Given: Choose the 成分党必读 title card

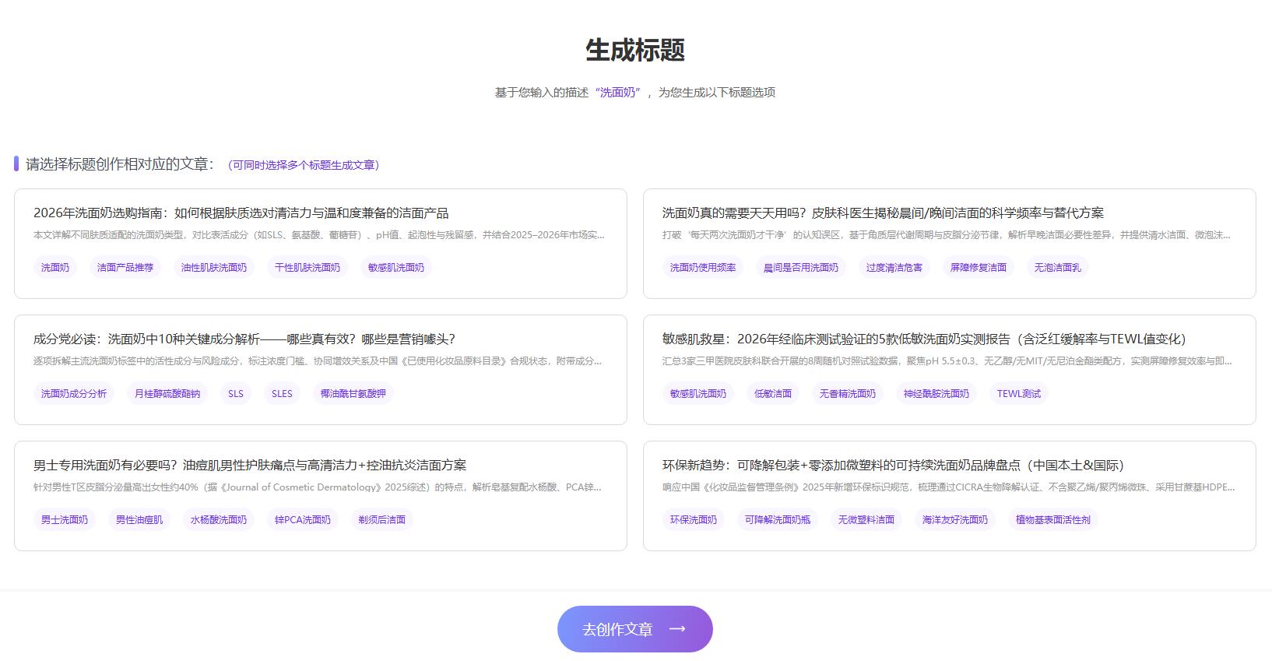Looking at the screenshot, I should tap(321, 370).
